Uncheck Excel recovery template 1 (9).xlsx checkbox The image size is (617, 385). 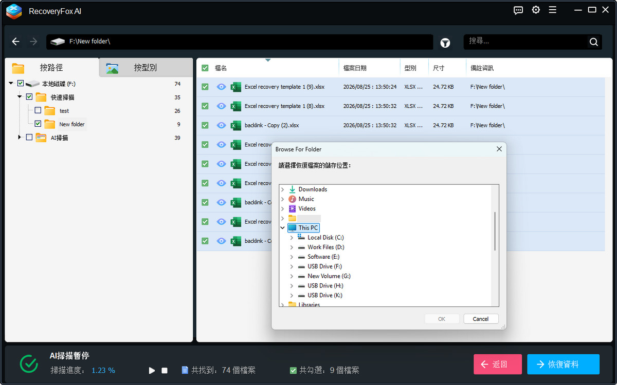point(205,87)
